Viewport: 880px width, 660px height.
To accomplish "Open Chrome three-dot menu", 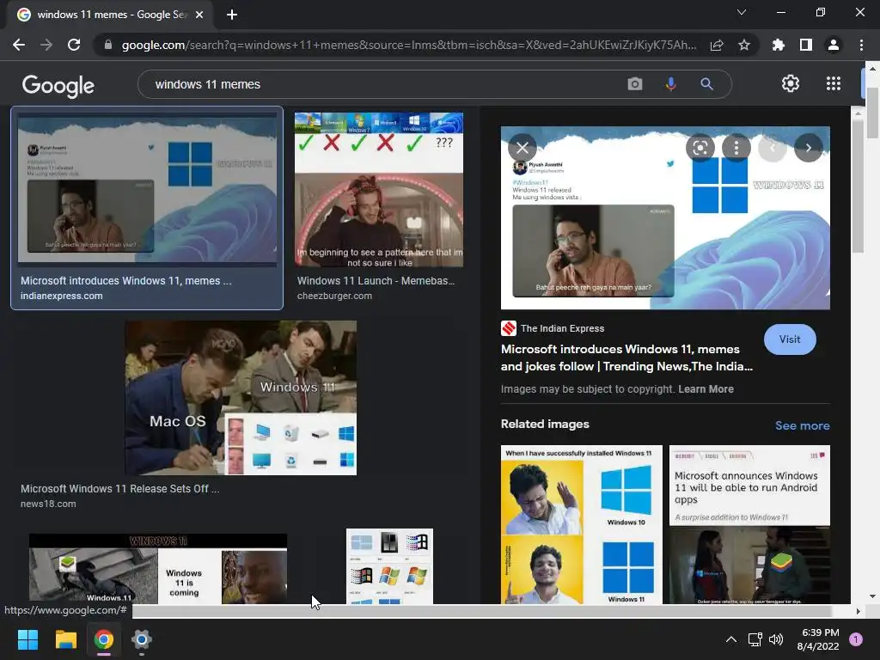I will pos(861,45).
